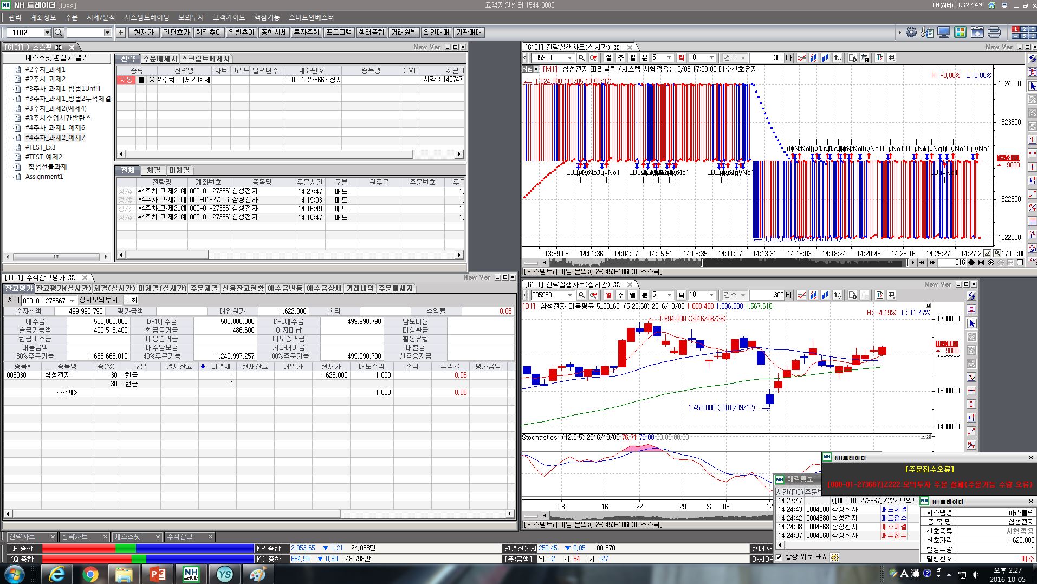
Task: Click the printer icon in top toolbar
Action: [x=994, y=32]
